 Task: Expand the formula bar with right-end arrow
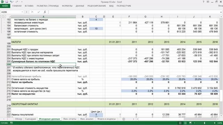221,12
